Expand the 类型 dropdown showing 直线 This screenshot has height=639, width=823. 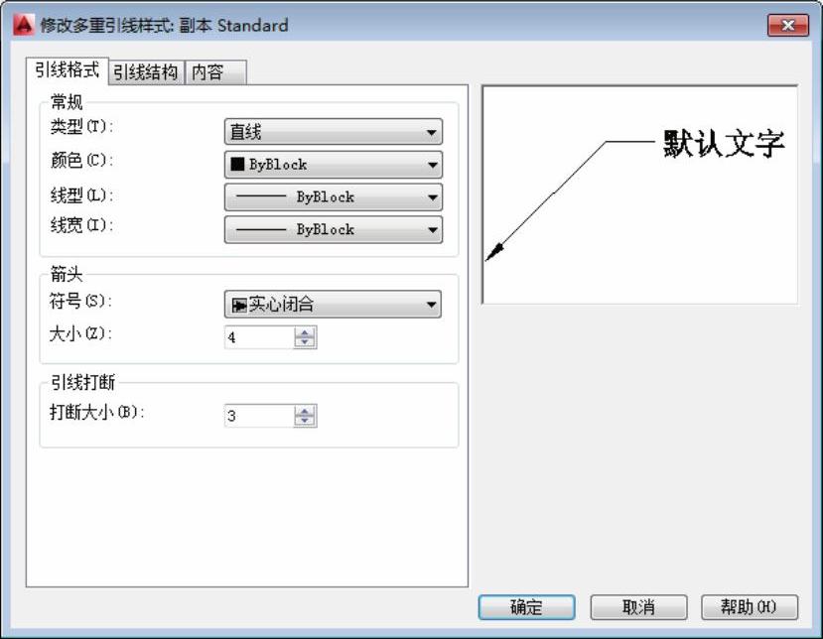point(333,132)
